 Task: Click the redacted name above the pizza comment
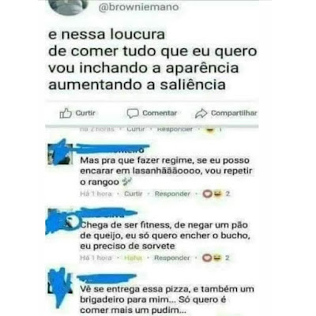point(107,278)
